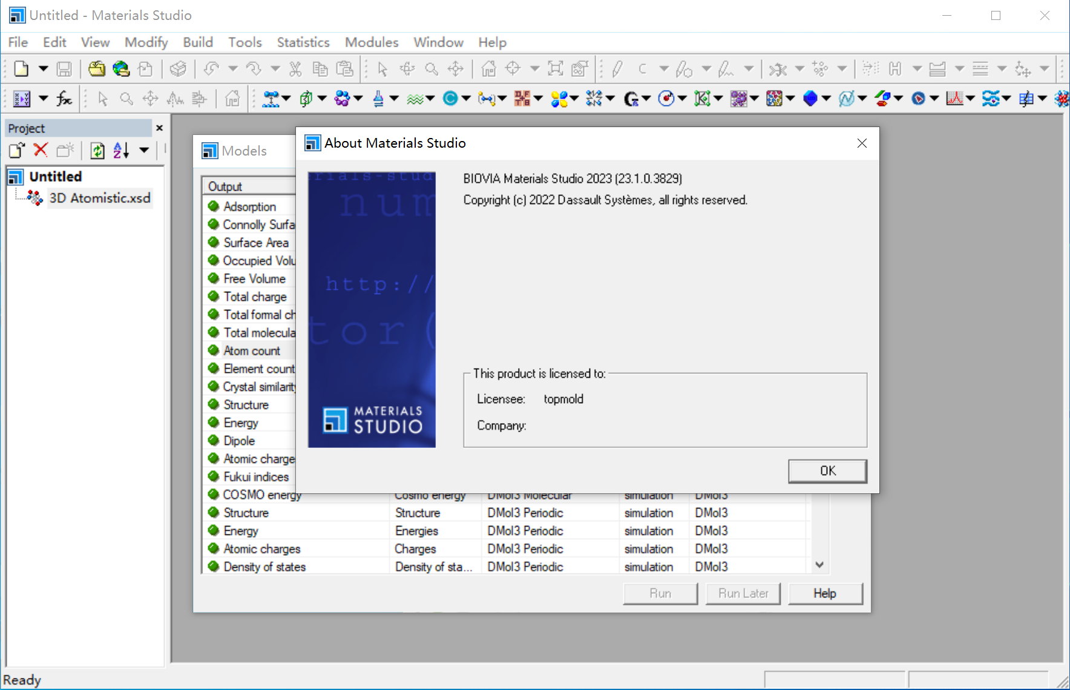Click the green refresh icon in Project panel
This screenshot has width=1070, height=690.
[97, 150]
